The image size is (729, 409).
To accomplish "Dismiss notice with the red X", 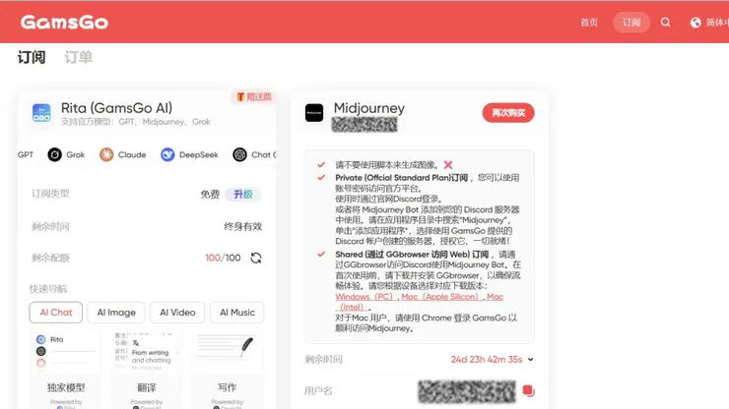I will coord(448,165).
